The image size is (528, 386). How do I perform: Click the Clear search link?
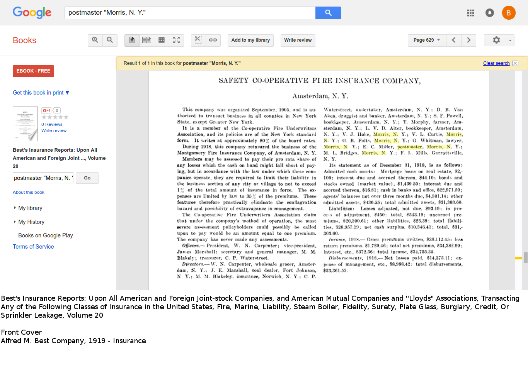(496, 63)
